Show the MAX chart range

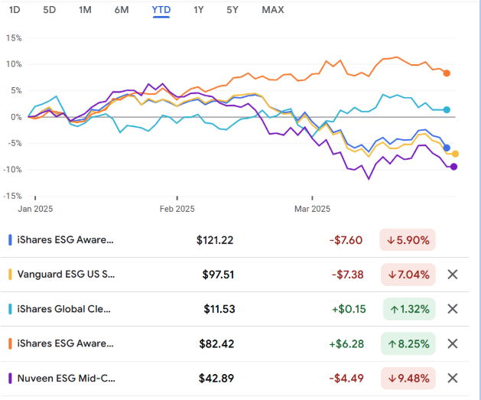[x=273, y=10]
